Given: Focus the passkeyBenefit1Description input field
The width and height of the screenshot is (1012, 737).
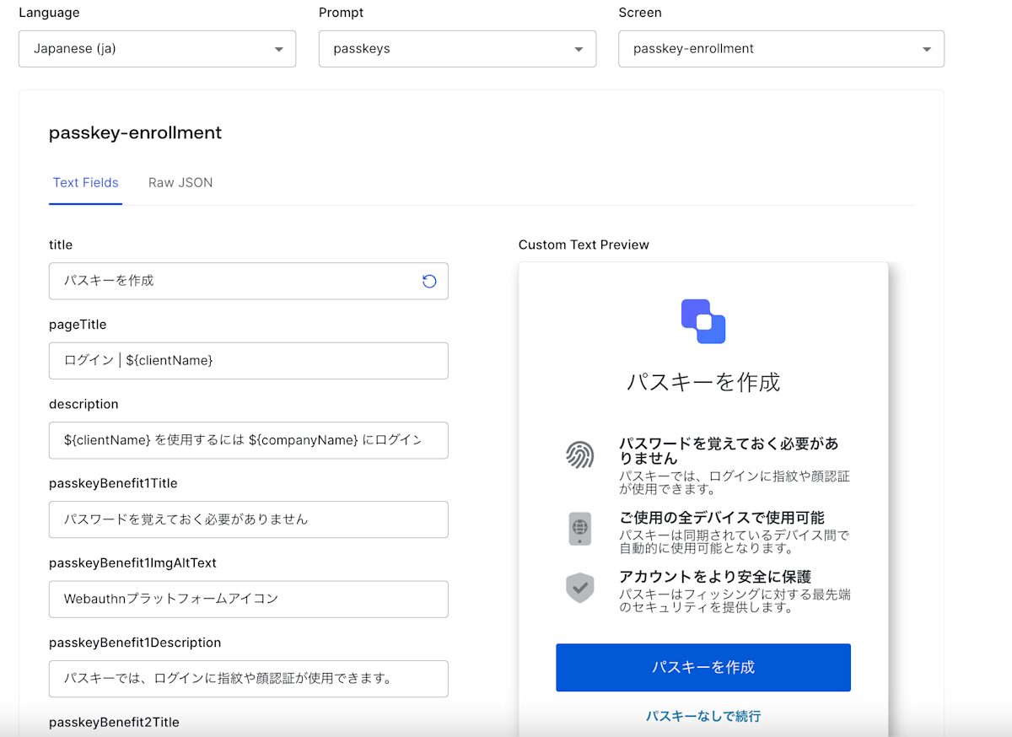Looking at the screenshot, I should [x=249, y=679].
